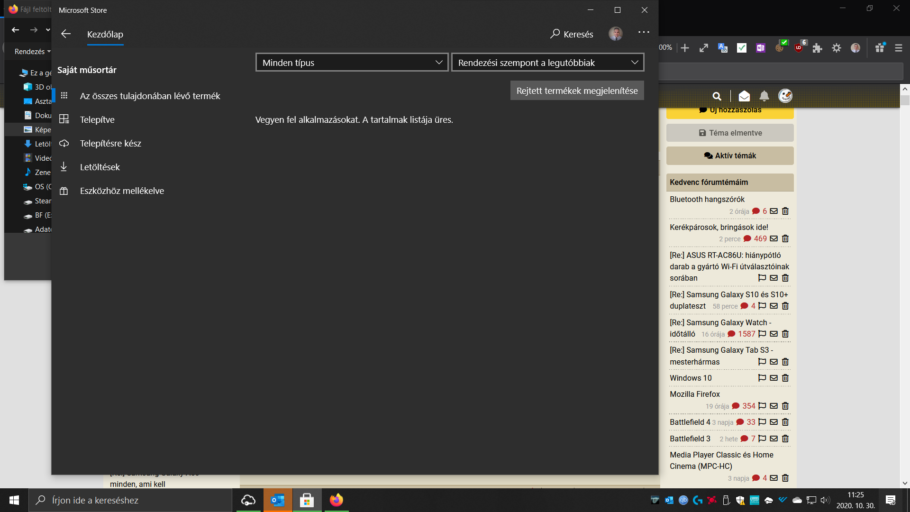Click Rejtett termékek megjelenítése button
910x512 pixels.
tap(577, 91)
